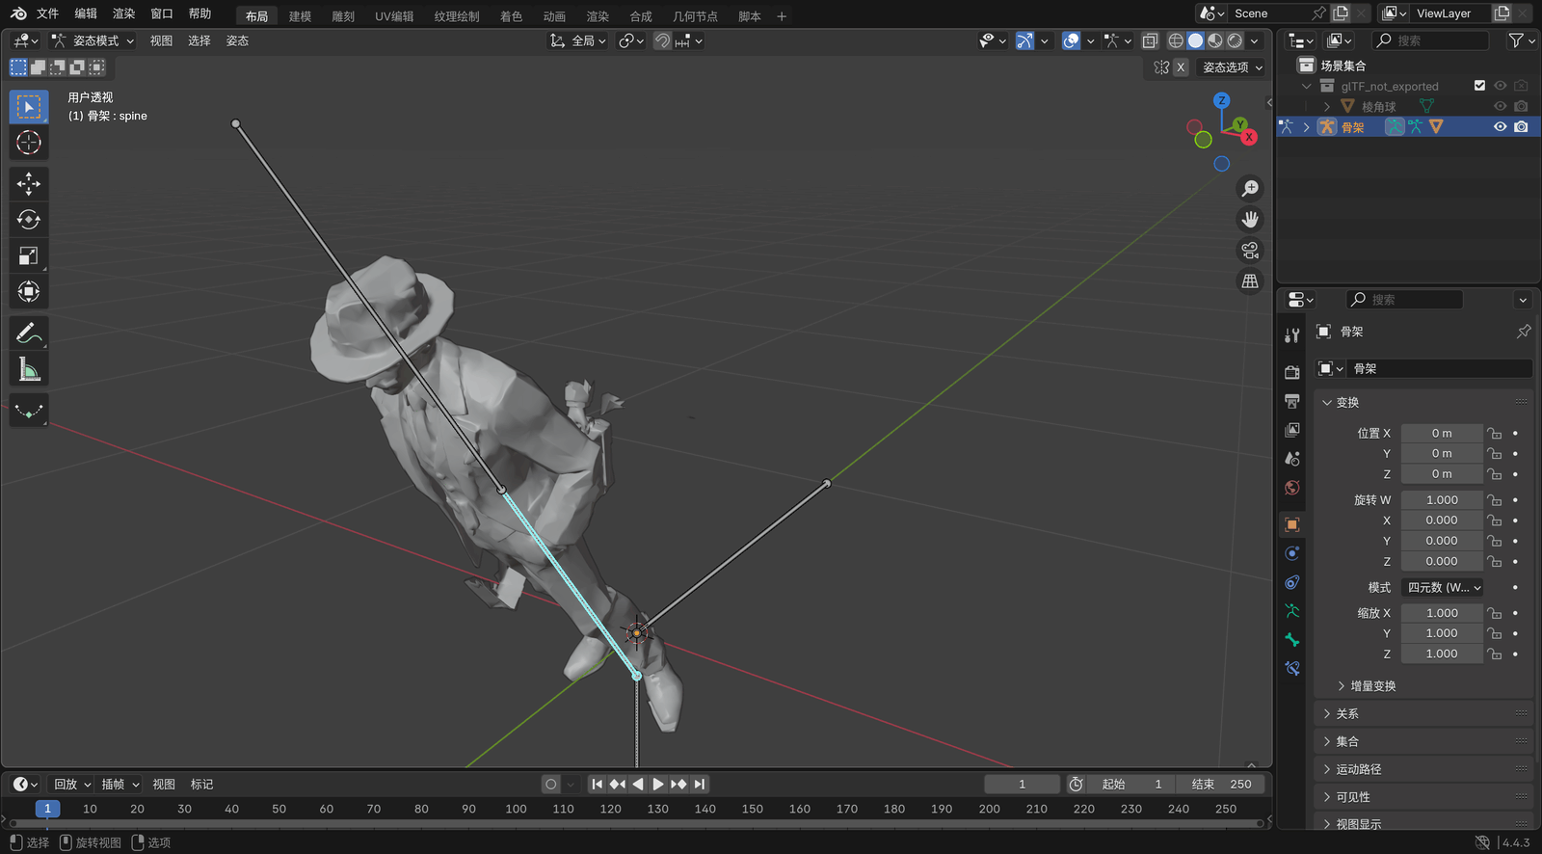The image size is (1542, 854).
Task: Play the animation forward
Action: click(x=658, y=785)
